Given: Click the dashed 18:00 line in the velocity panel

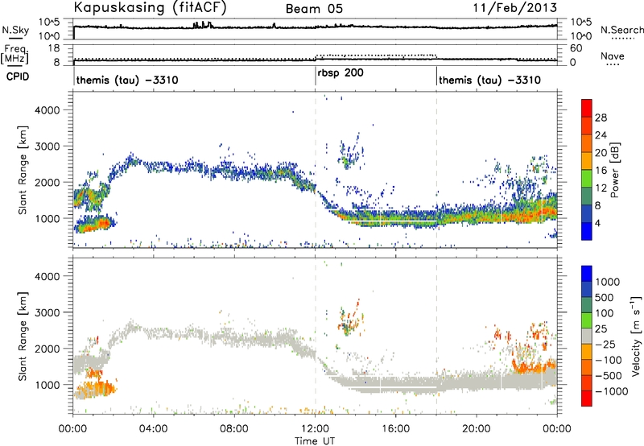Looking at the screenshot, I should click(x=436, y=336).
